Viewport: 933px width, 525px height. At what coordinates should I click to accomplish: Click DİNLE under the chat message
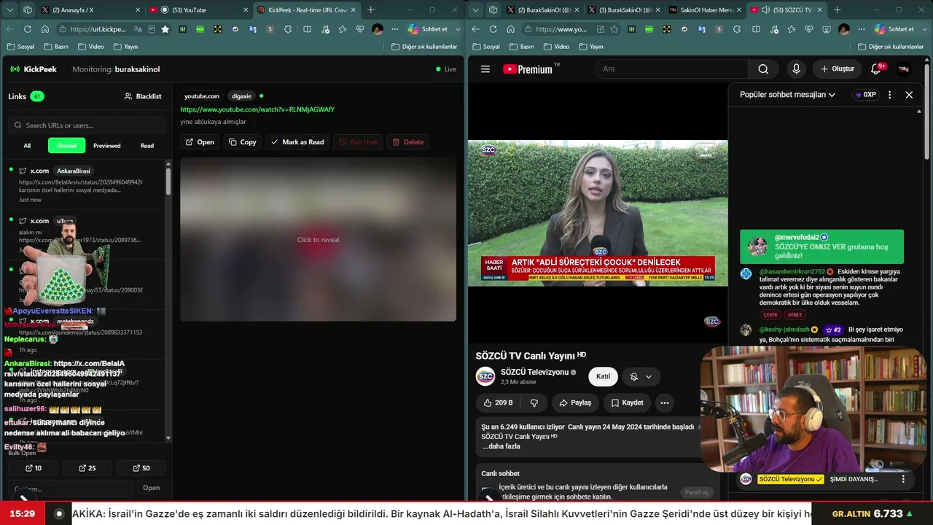click(795, 315)
